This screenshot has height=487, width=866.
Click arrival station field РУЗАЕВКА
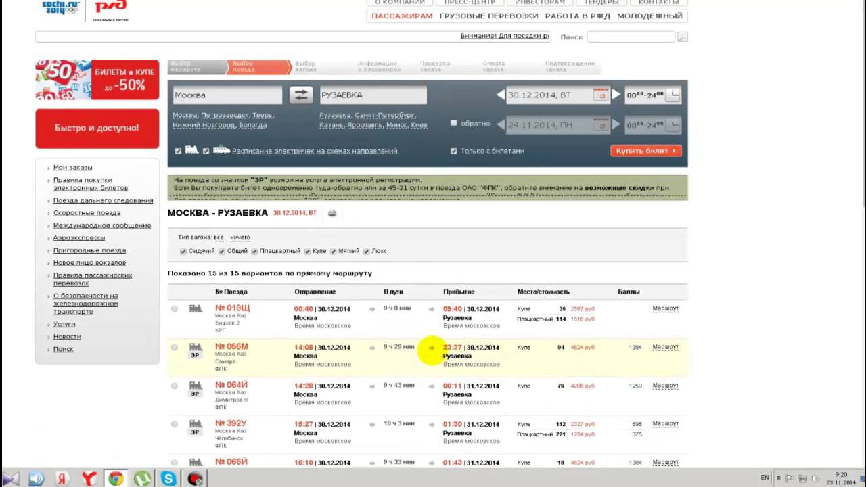click(x=373, y=95)
